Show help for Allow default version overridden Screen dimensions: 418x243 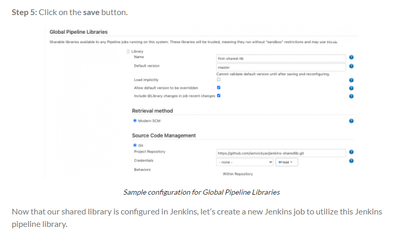(351, 88)
